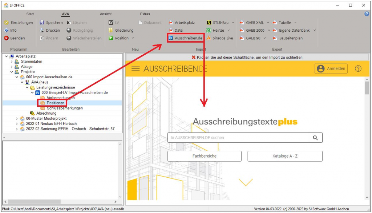
Task: Click the Ausschreiben.de search input field
Action: [x=238, y=138]
